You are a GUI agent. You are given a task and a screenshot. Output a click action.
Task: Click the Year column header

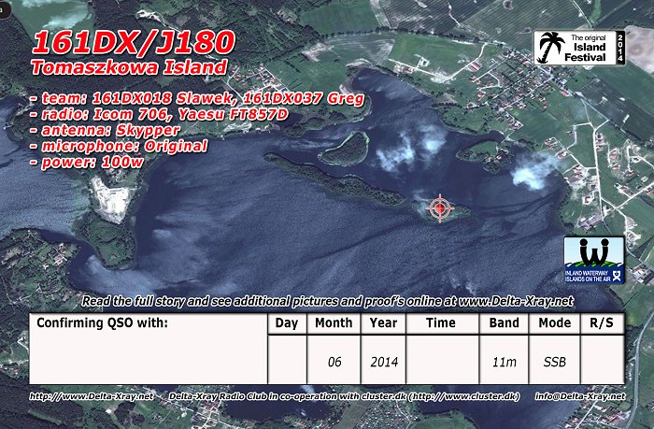coord(383,323)
